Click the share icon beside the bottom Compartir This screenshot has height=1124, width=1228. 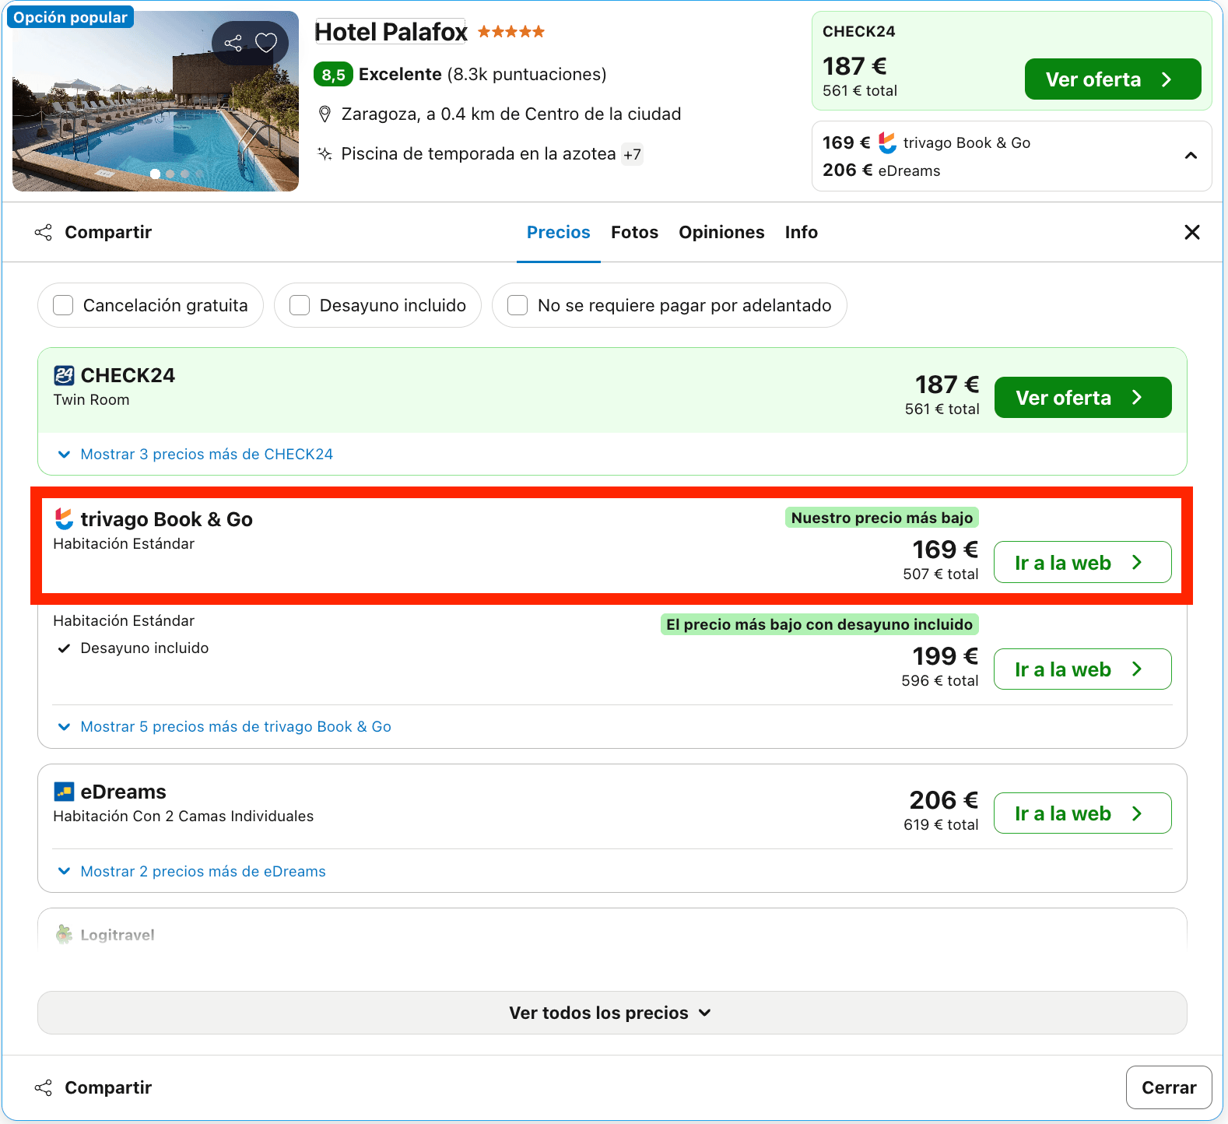click(44, 1087)
